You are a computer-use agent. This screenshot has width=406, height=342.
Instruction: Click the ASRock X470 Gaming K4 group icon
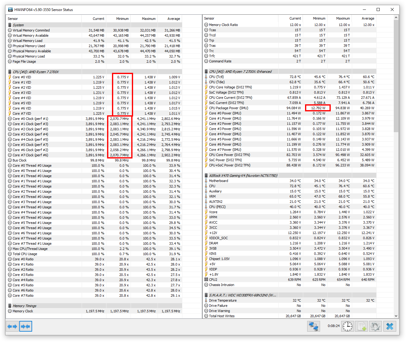(x=206, y=176)
